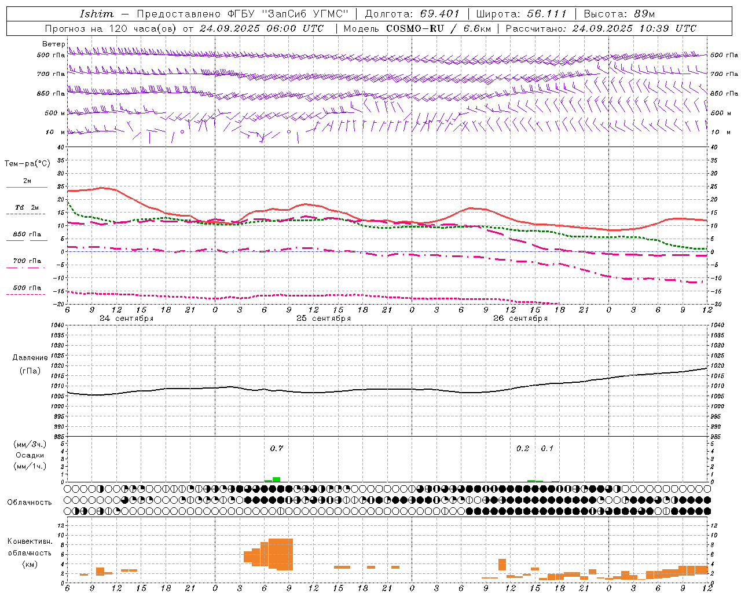741x593 pixels.
Task: Click the Облачность panel label
Action: [x=30, y=503]
